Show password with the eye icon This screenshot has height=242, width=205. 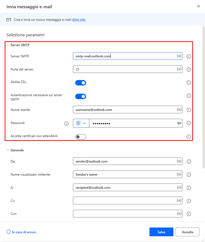pos(179,123)
